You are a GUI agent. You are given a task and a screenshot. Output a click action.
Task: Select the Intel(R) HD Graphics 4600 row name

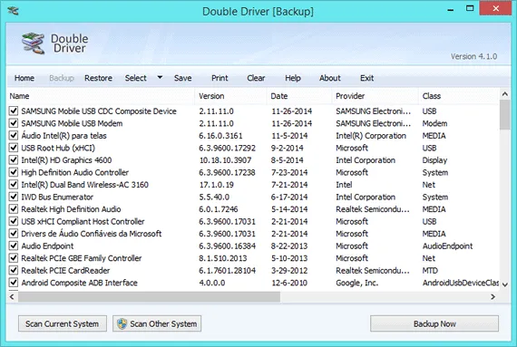[x=66, y=160]
